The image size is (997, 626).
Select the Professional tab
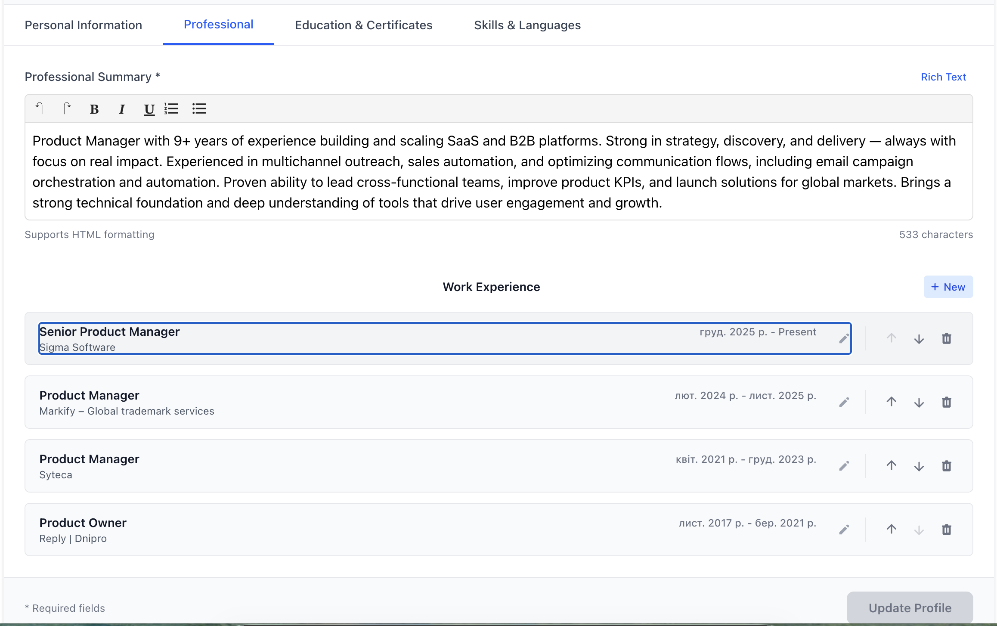[219, 25]
